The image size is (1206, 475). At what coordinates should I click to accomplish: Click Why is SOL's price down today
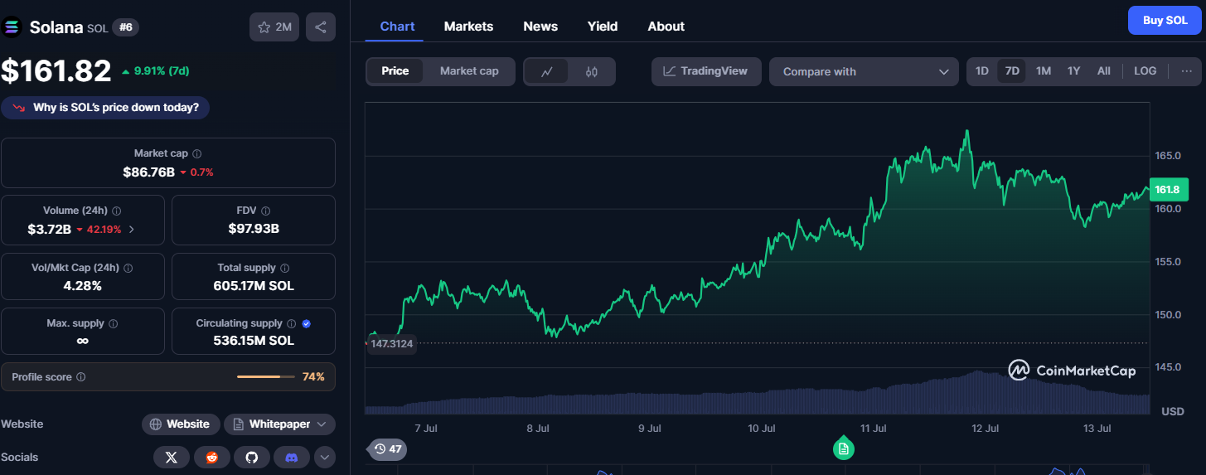point(105,108)
